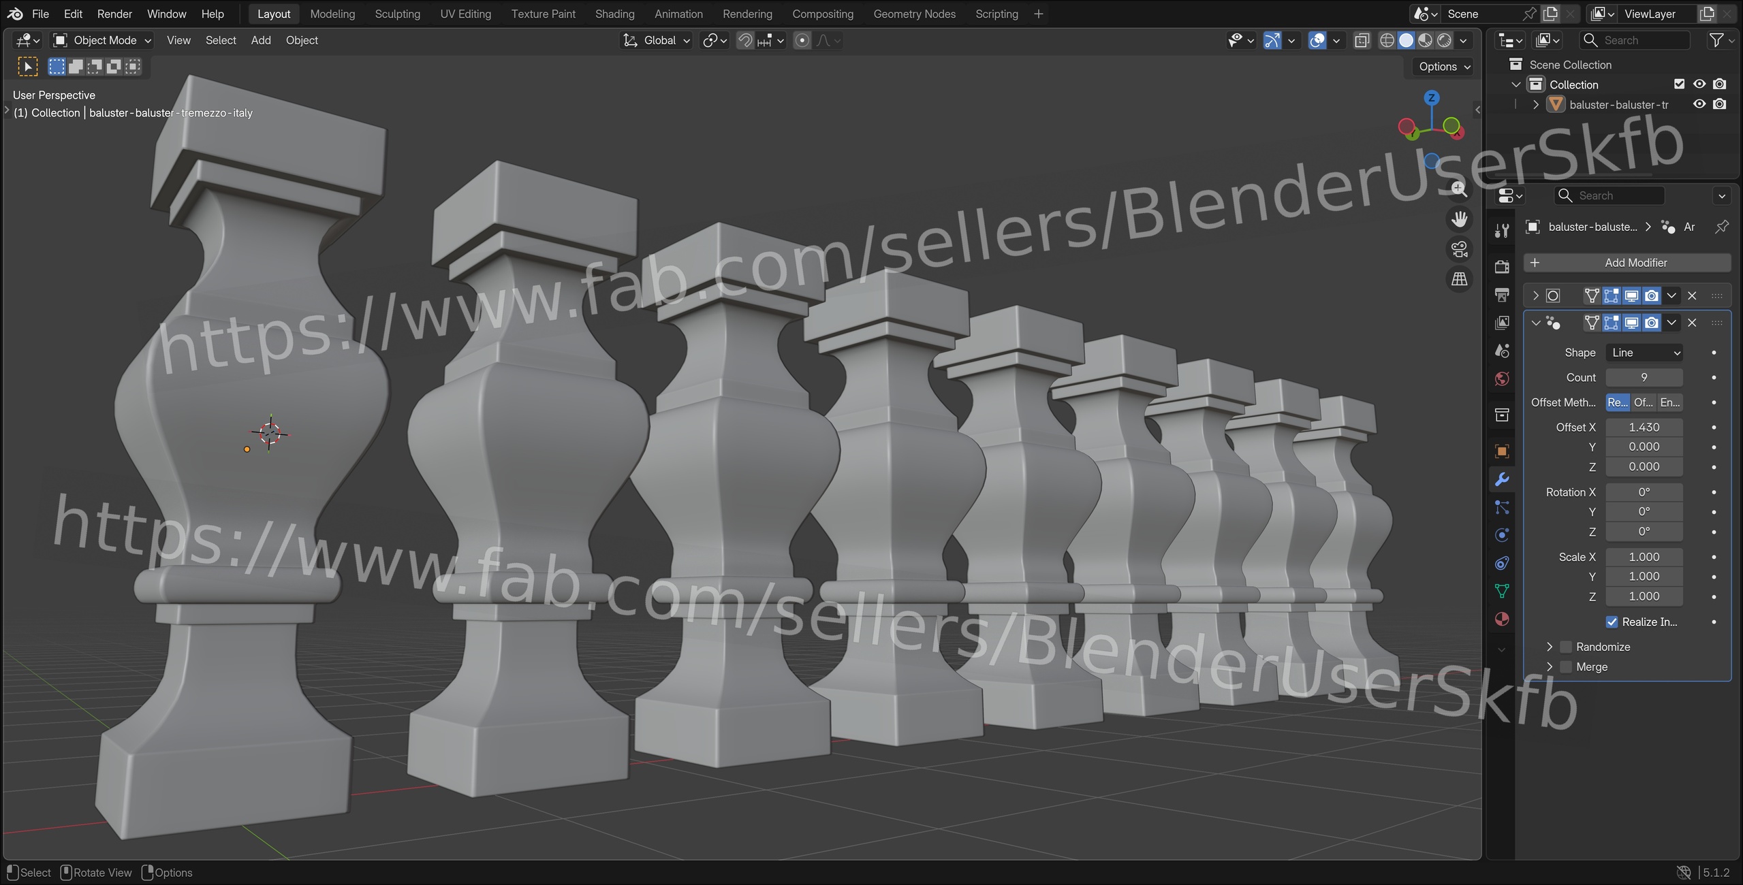Expand the first collapsed modifier panel

click(x=1535, y=295)
